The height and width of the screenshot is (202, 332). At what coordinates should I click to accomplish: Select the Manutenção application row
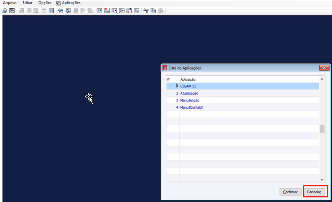[243, 100]
